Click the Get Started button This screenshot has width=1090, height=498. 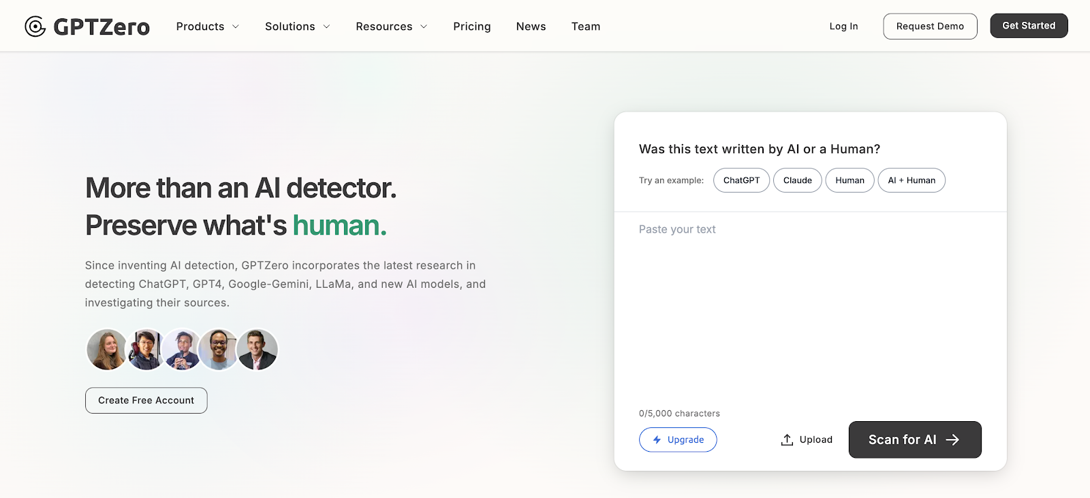click(x=1029, y=26)
